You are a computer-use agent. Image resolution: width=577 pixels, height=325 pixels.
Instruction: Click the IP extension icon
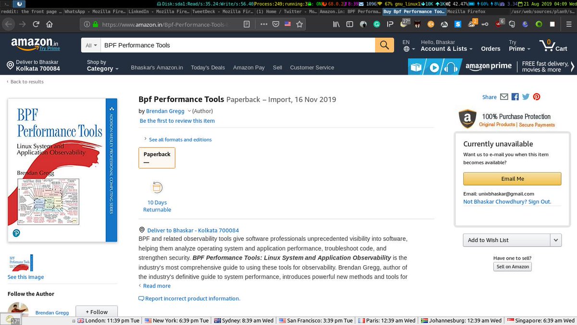(390, 24)
